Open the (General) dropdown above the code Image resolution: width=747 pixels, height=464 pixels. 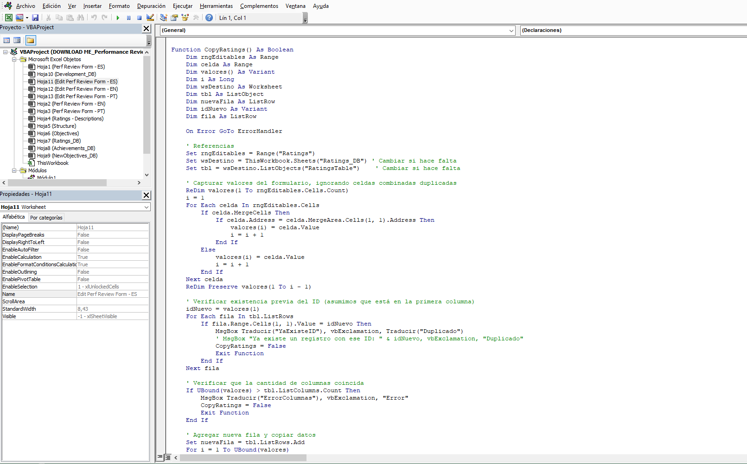coord(511,30)
